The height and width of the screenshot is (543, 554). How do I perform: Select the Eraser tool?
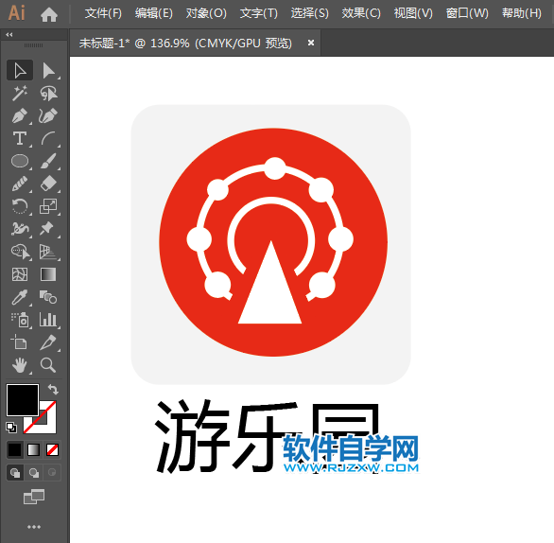(x=48, y=184)
